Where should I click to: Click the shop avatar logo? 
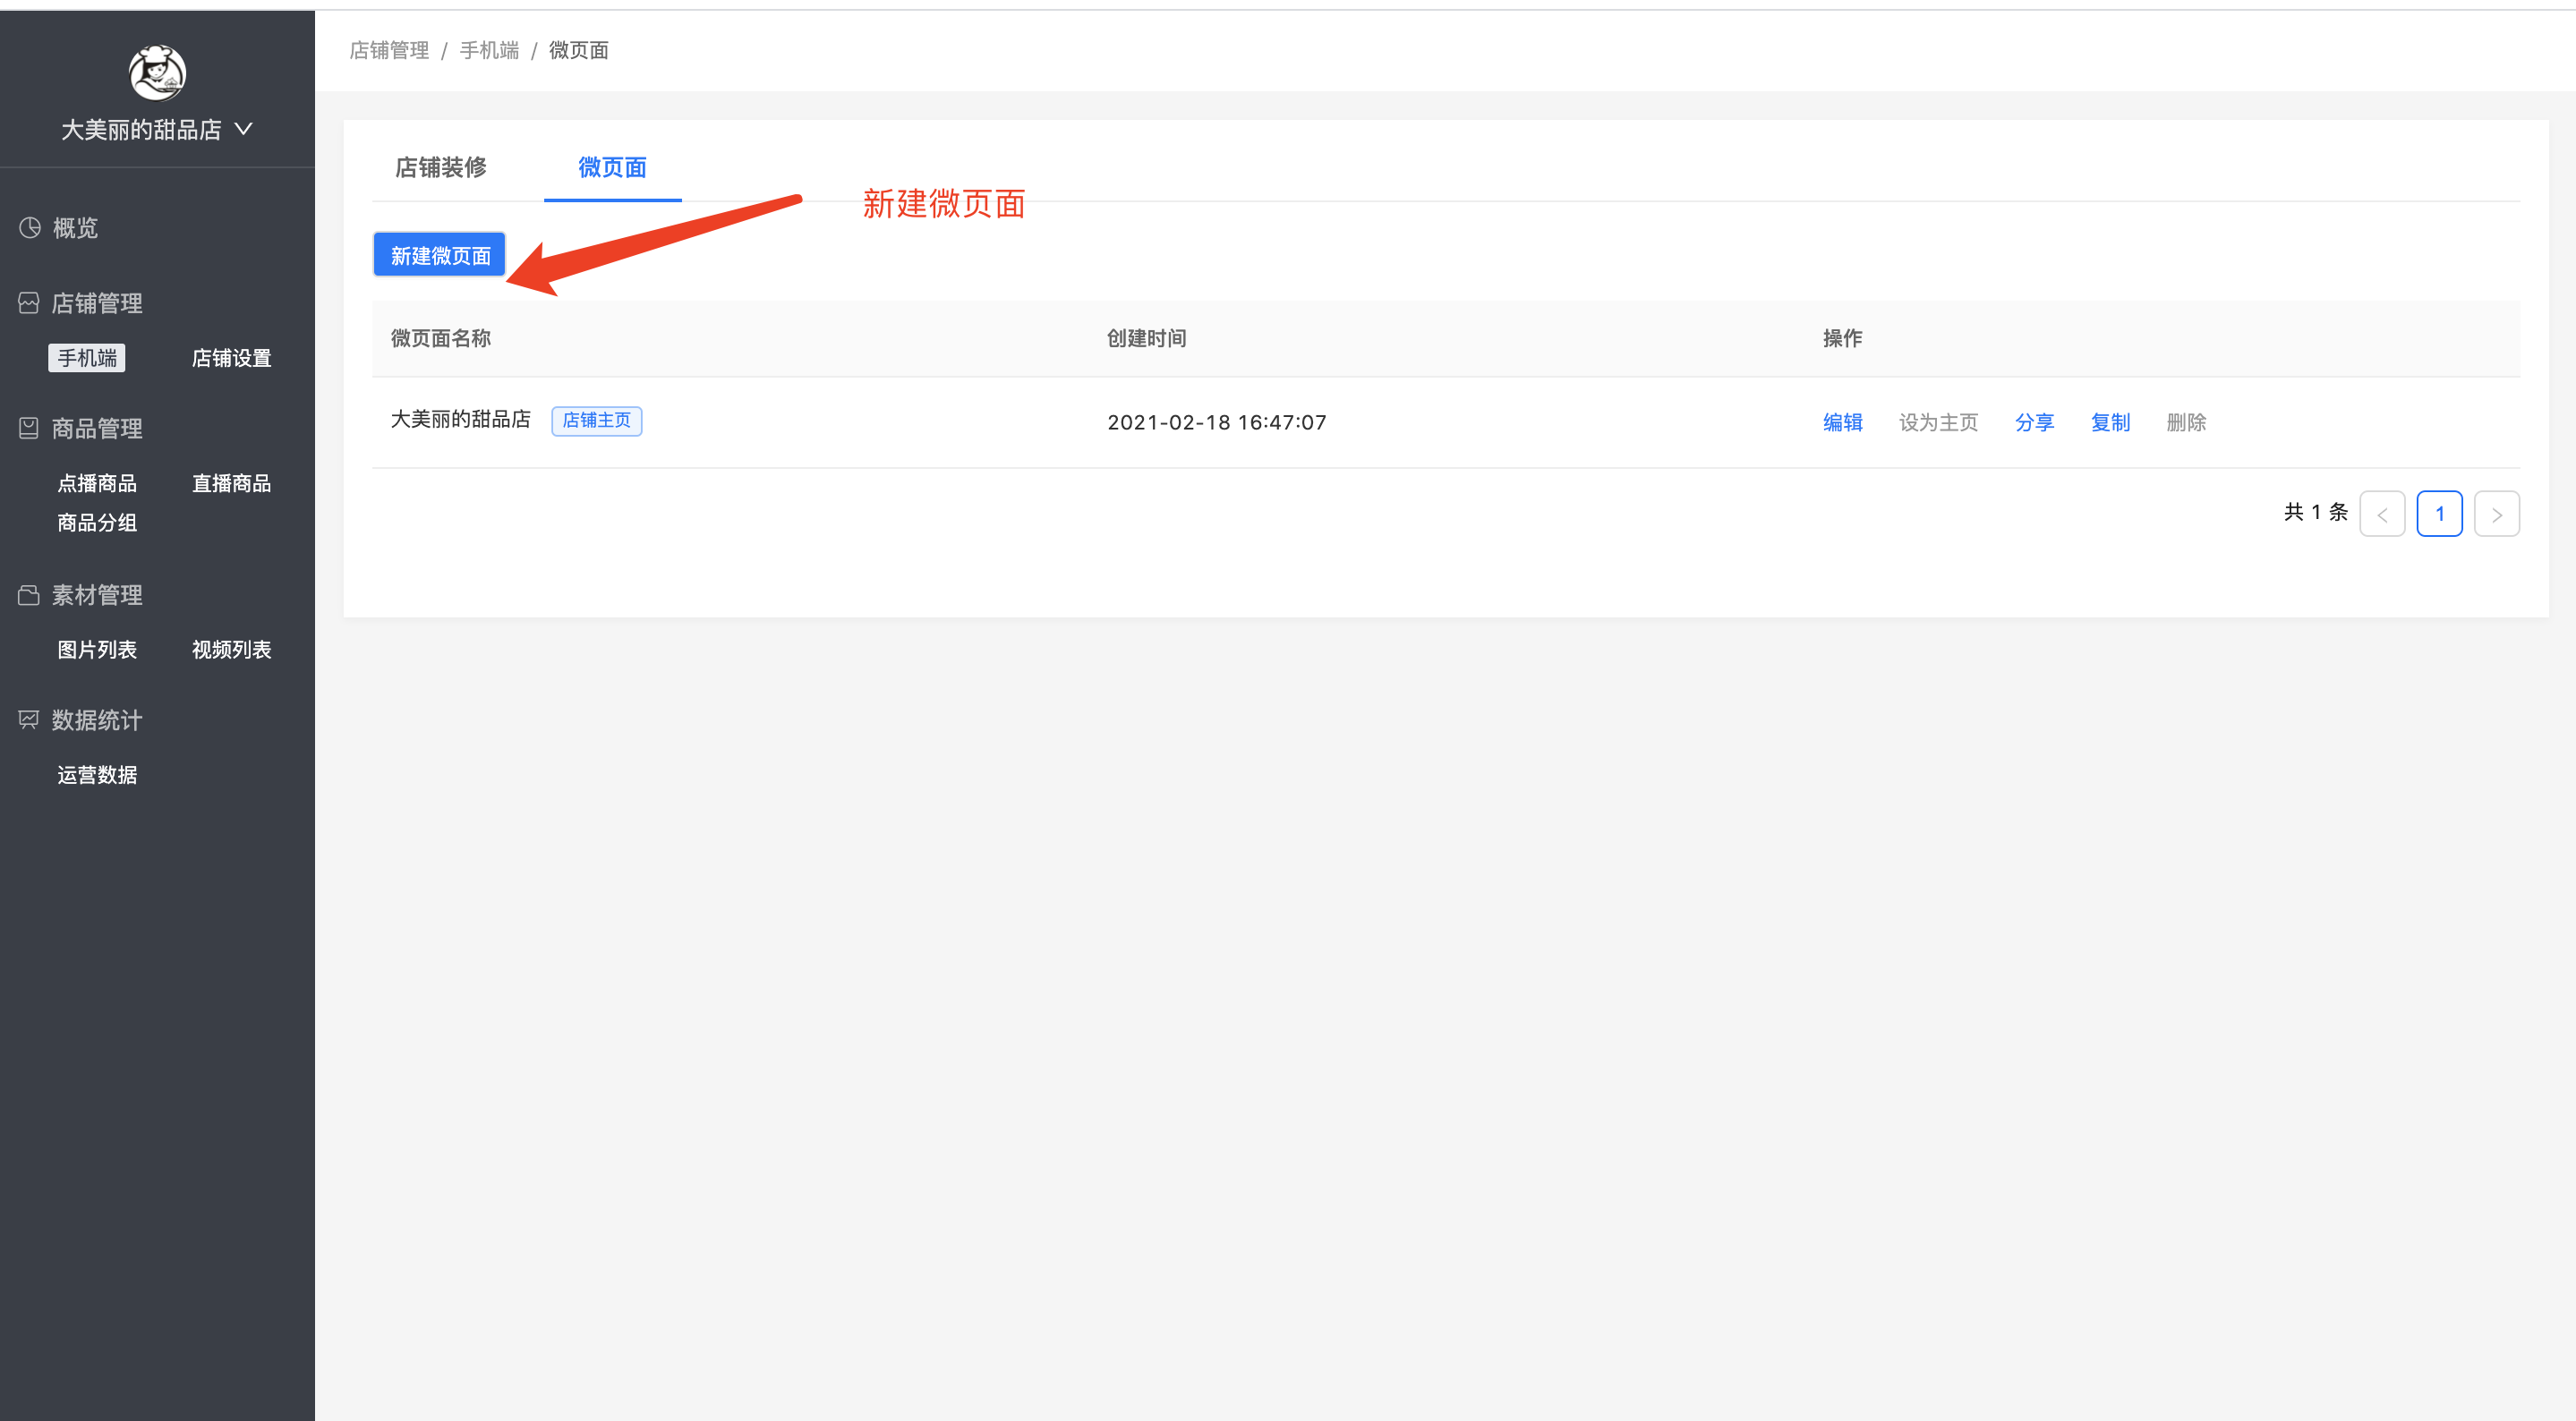(x=157, y=73)
